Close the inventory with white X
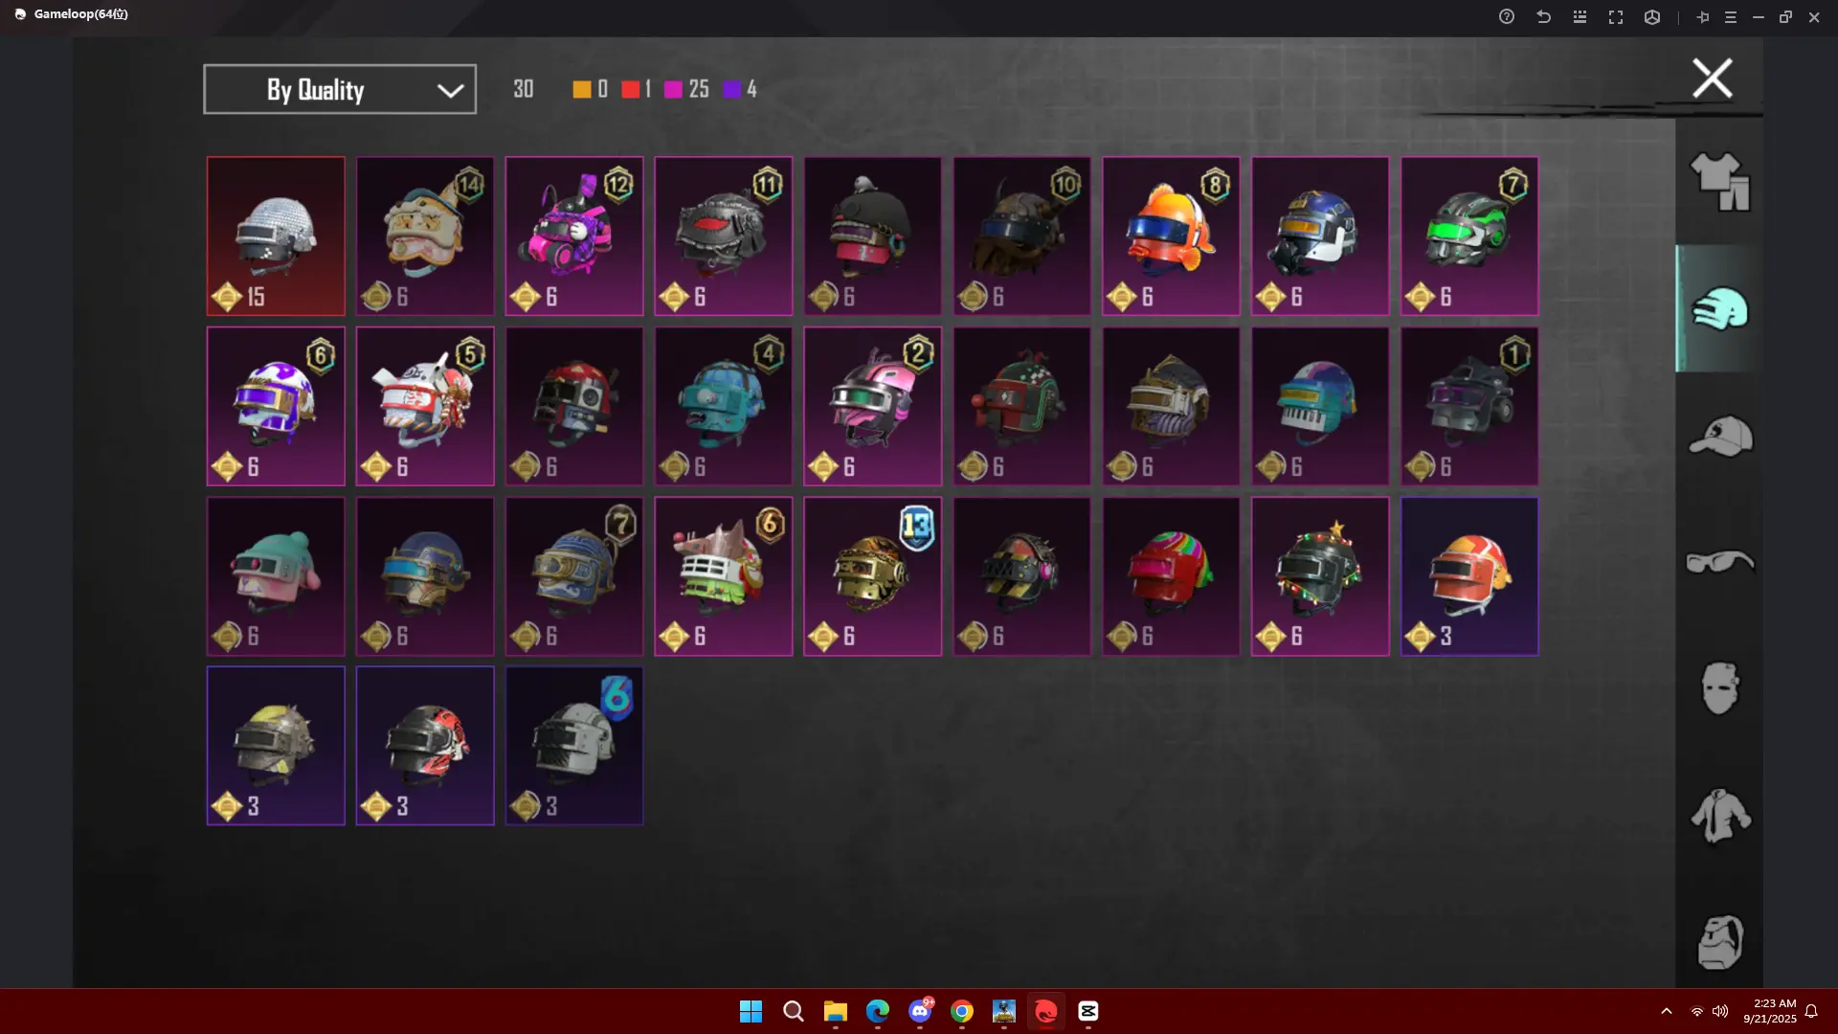1838x1034 pixels. pyautogui.click(x=1712, y=79)
